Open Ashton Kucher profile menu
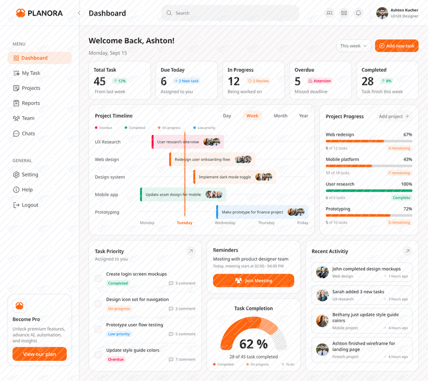This screenshot has height=381, width=428. [x=397, y=13]
